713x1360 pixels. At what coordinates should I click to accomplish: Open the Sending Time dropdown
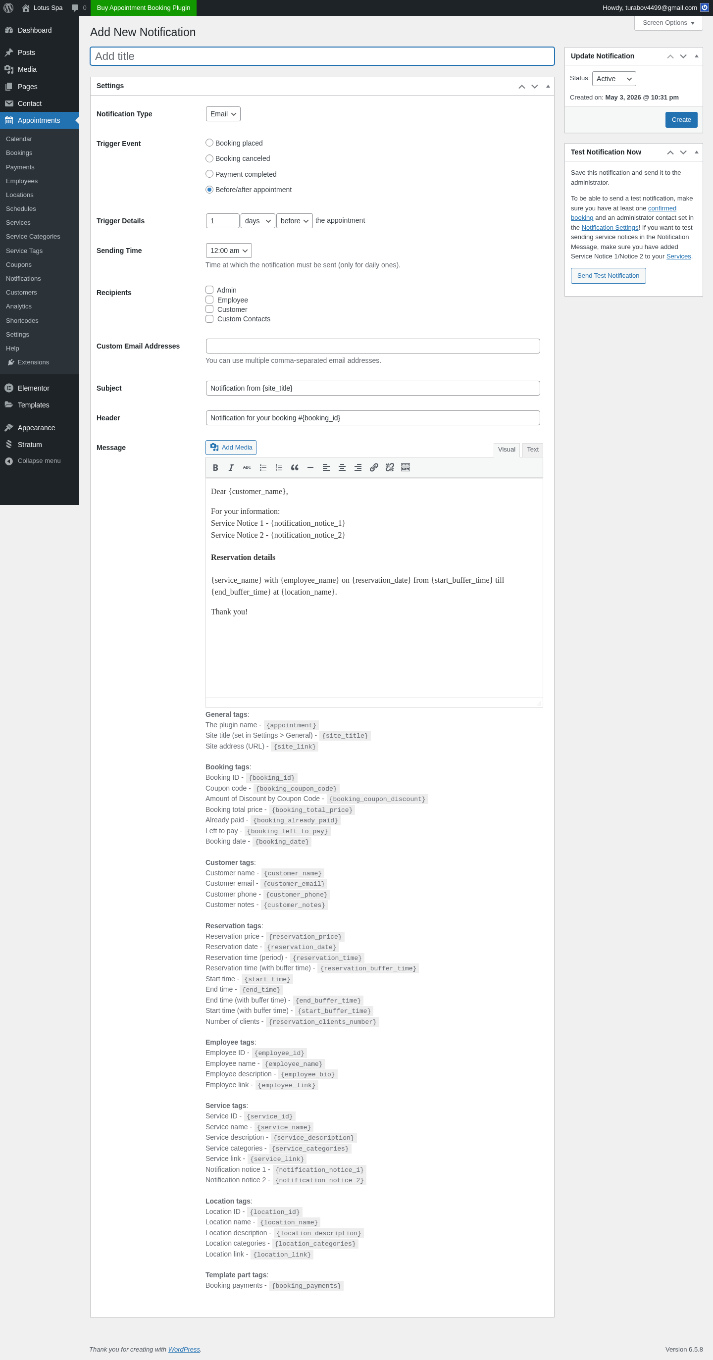pos(229,250)
